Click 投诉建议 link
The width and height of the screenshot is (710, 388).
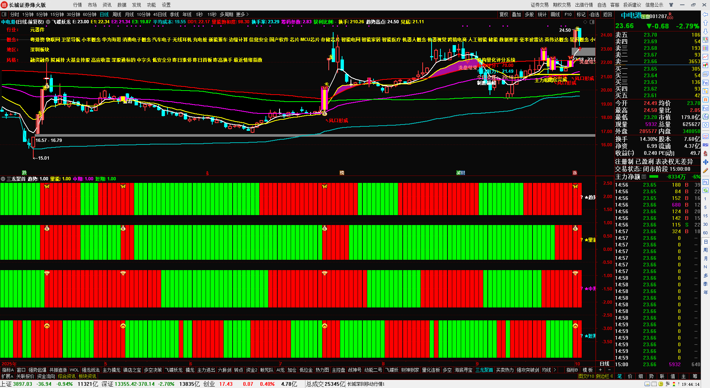pyautogui.click(x=632, y=5)
